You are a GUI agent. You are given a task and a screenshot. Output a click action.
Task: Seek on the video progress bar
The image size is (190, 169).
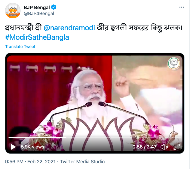tap(95, 137)
